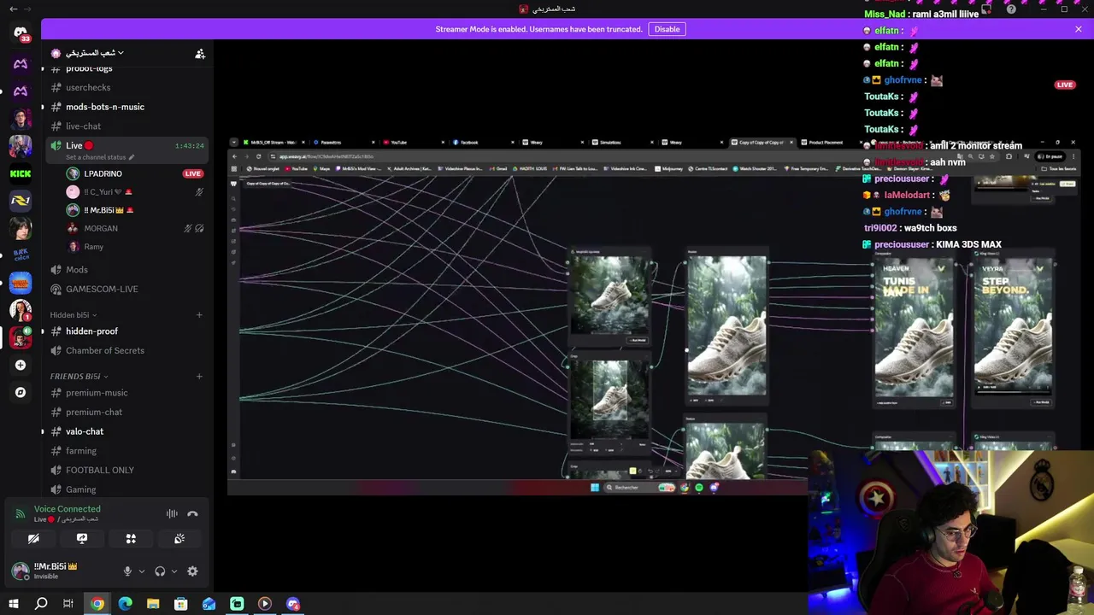Open Outlook from the taskbar
Screen dimensions: 1094x615
(x=209, y=604)
